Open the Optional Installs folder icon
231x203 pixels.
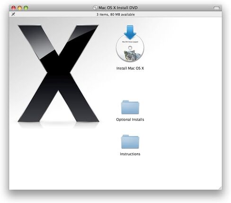pos(130,107)
